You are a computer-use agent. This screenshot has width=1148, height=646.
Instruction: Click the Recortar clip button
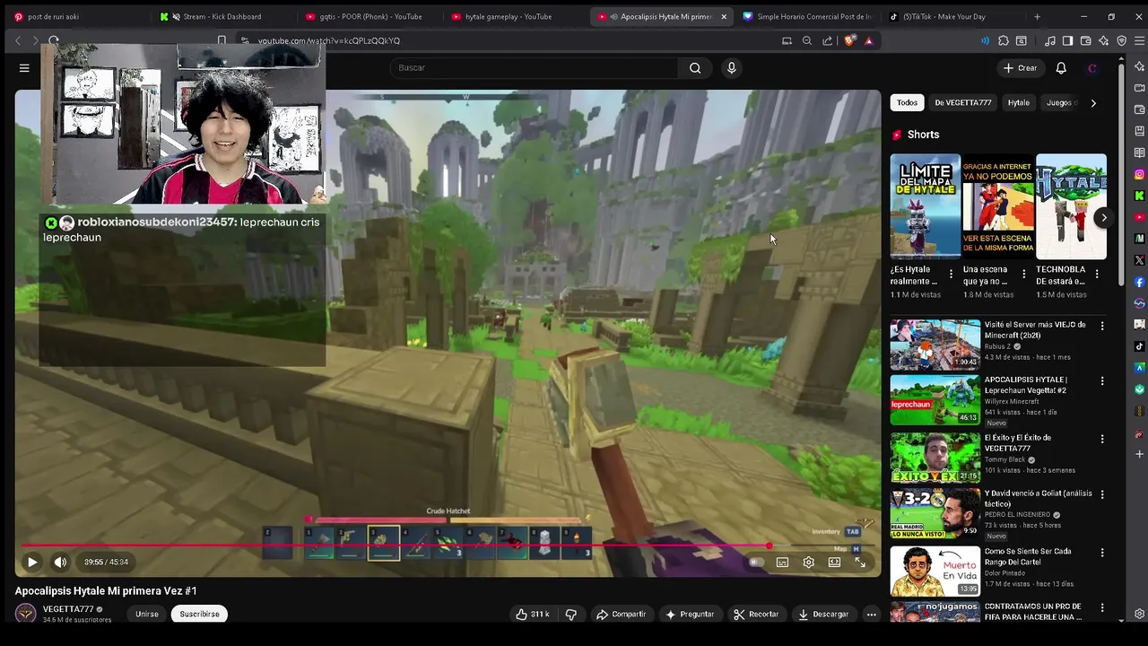point(755,615)
